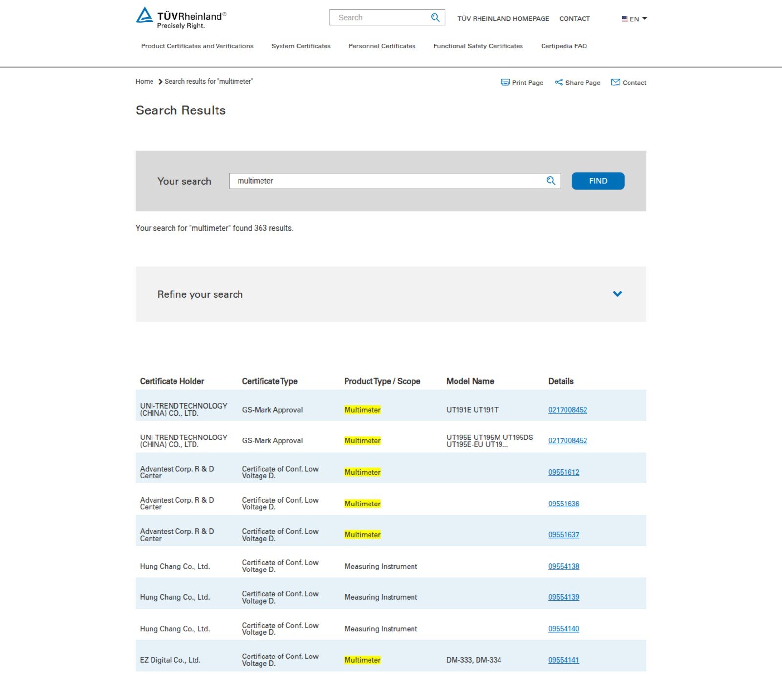Click the FIND button
The width and height of the screenshot is (782, 679).
pos(598,181)
